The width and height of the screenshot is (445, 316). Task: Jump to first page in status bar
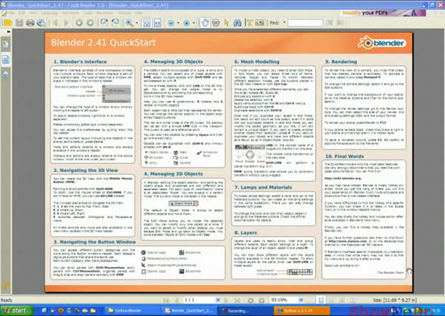coord(166,300)
